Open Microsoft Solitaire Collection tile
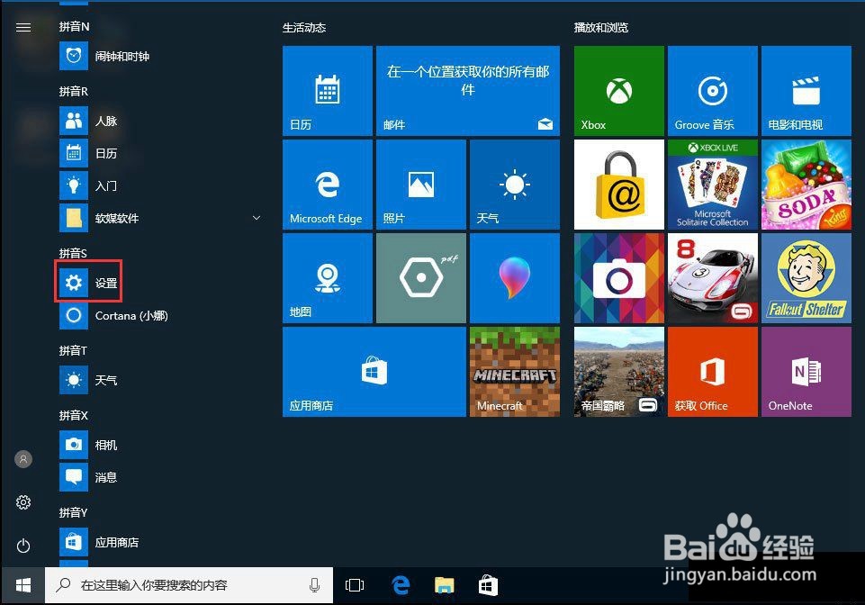Screen dimensions: 865x605 (713, 185)
